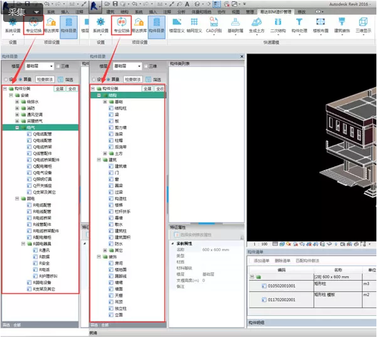Click the 添加清单 button
The width and height of the screenshot is (377, 337).
tap(261, 261)
